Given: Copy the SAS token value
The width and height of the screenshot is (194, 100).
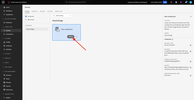Looking at the screenshot, I should point(191,51).
